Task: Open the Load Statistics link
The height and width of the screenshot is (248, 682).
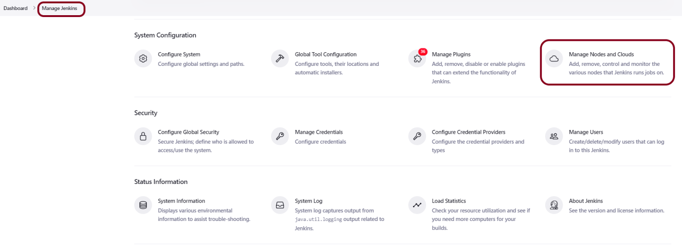Action: [449, 201]
